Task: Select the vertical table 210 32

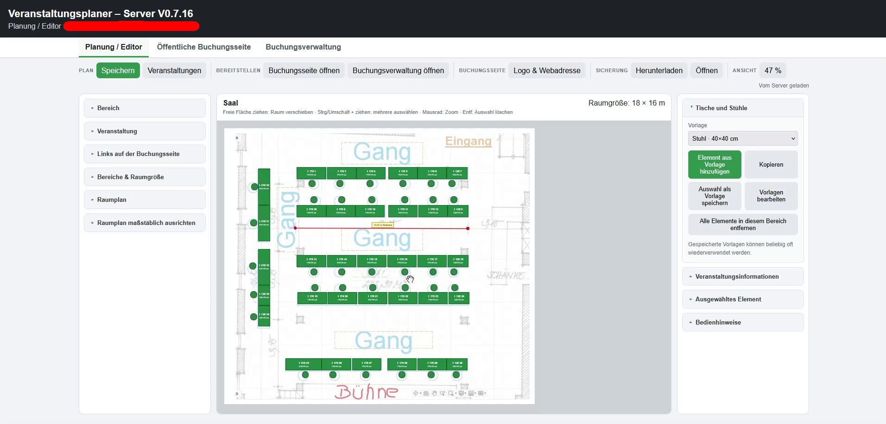Action: click(264, 187)
